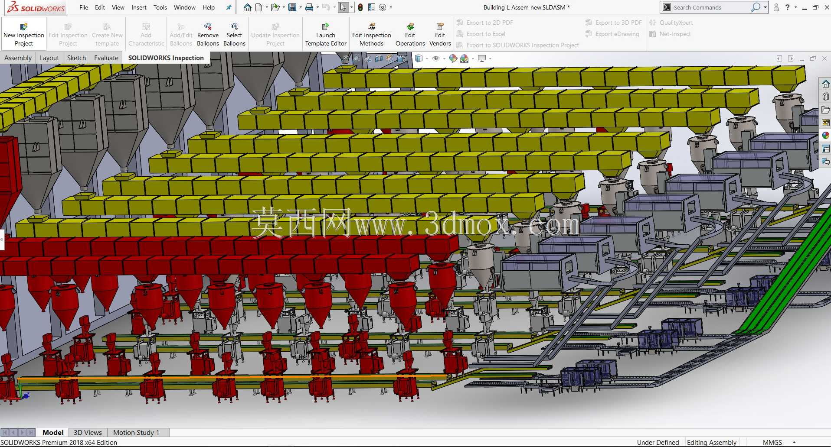Click the Options gear icon
This screenshot has height=447, width=831.
point(383,7)
